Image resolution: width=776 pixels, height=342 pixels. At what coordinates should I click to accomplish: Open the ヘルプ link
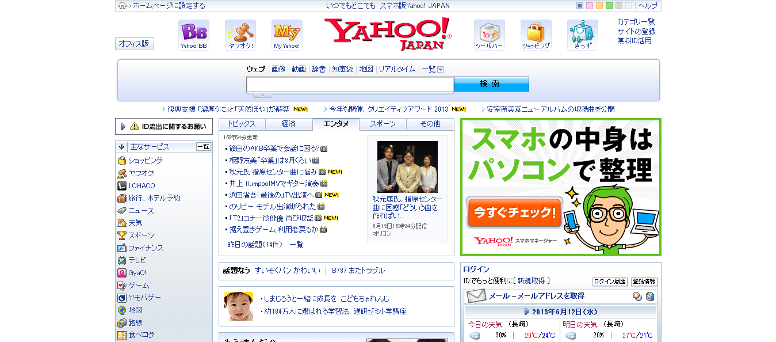(648, 6)
